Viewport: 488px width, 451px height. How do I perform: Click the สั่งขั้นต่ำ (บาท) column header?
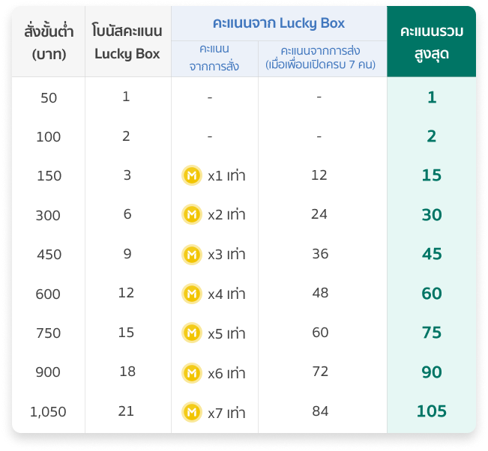(x=48, y=42)
